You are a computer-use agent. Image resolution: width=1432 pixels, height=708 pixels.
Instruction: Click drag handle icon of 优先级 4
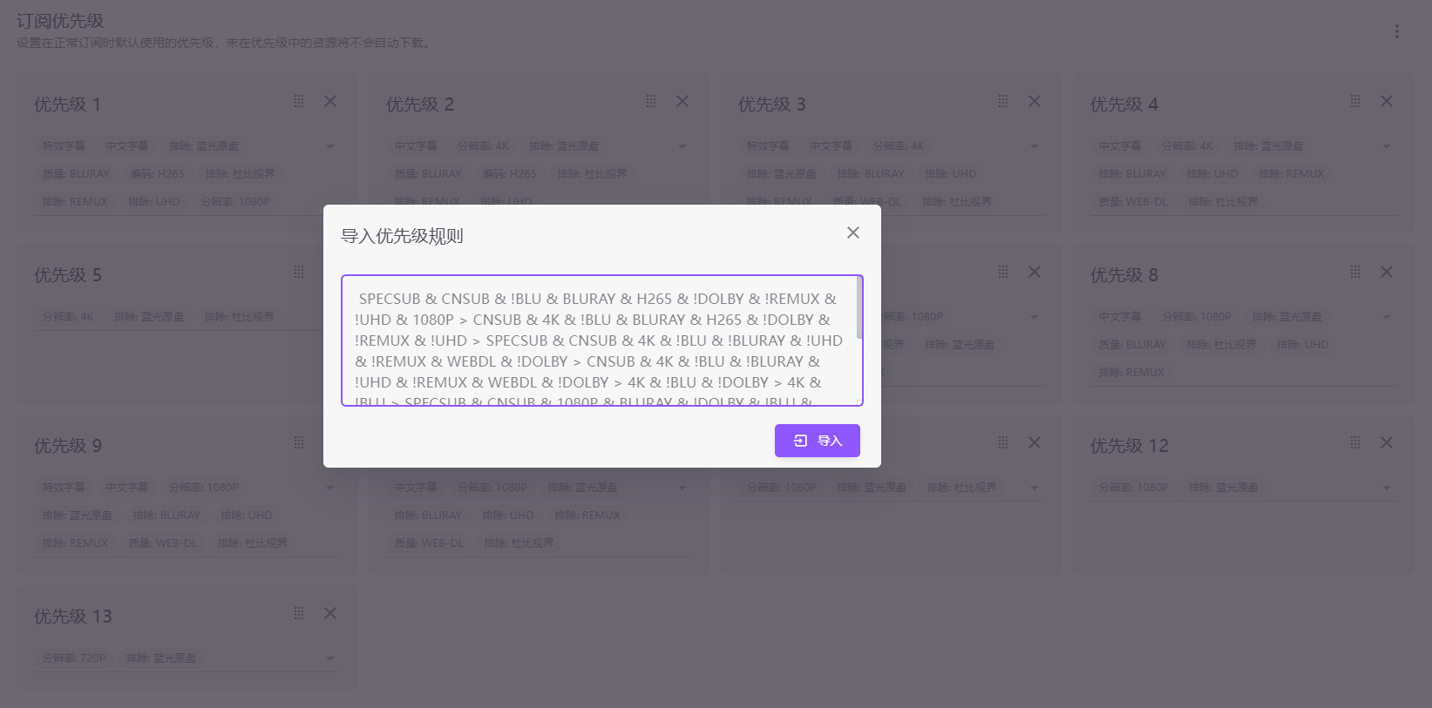[1355, 102]
